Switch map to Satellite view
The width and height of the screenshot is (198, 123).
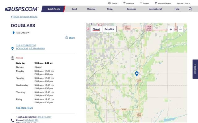[109, 29]
